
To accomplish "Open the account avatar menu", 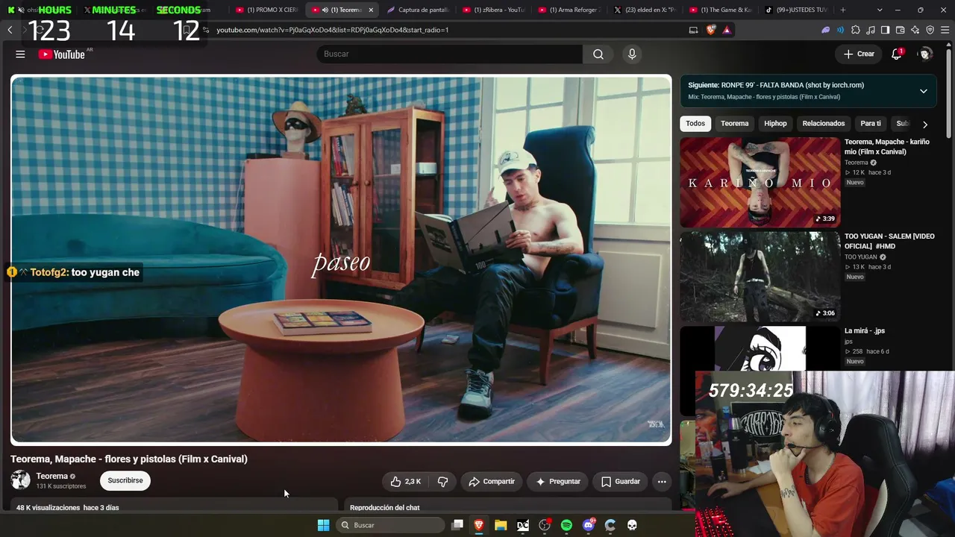I will 925,54.
